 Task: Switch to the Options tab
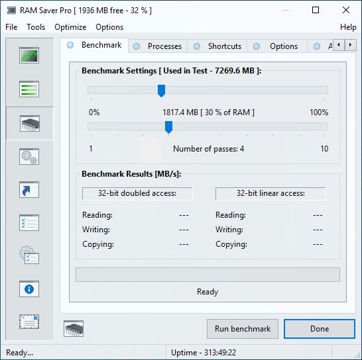point(277,46)
